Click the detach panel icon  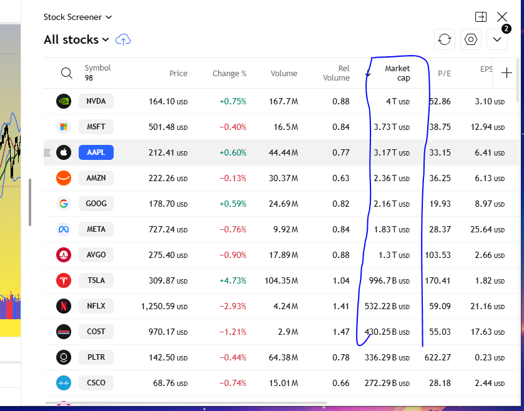pos(481,17)
